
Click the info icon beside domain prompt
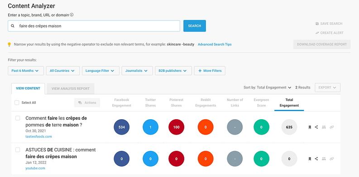pyautogui.click(x=72, y=15)
